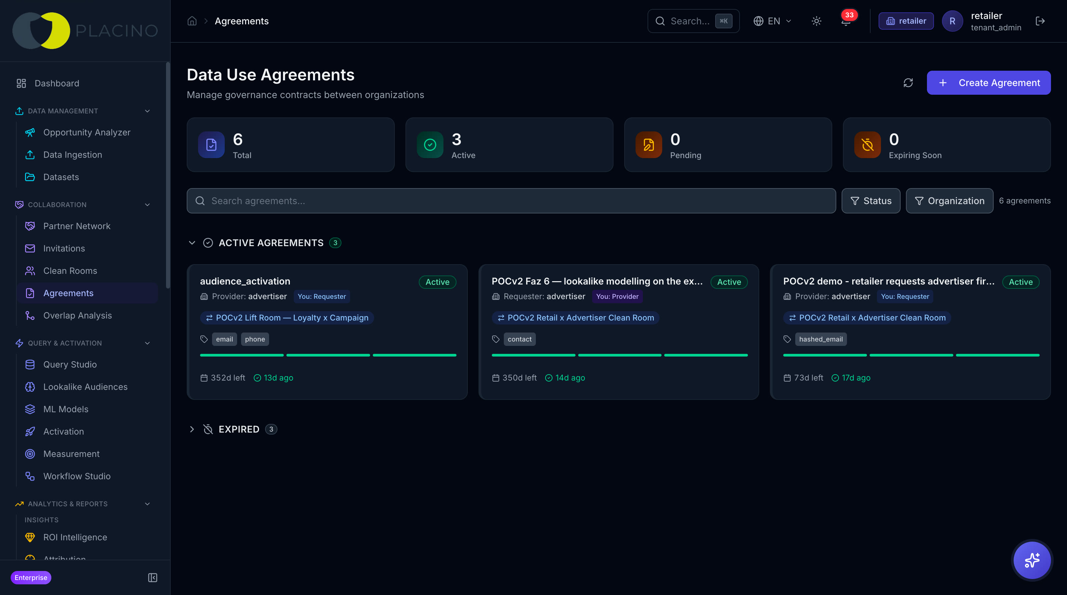Click the Enterprise plan badge
1067x595 pixels.
click(x=31, y=578)
